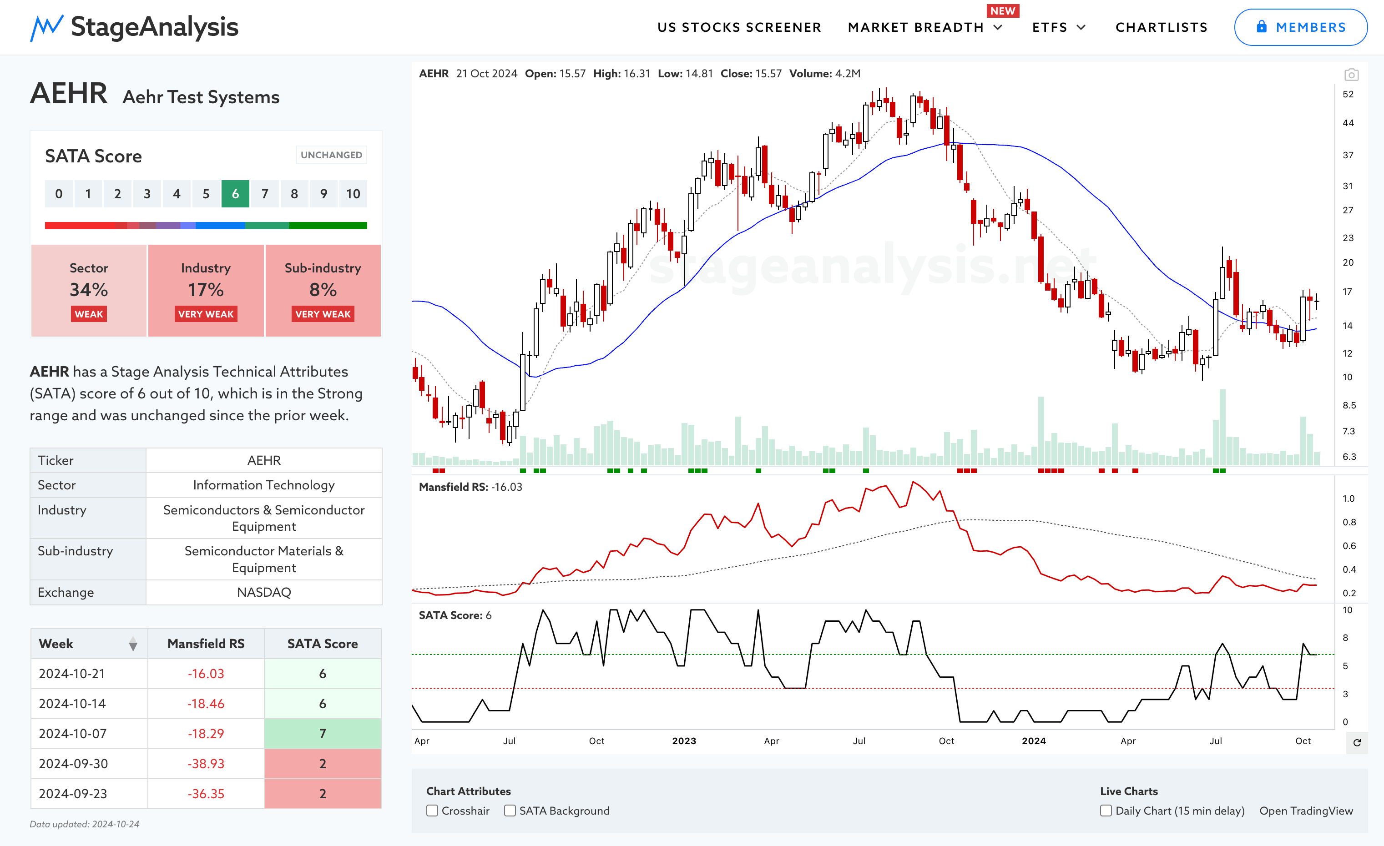Click the Members button
Screen dimensions: 1384x846
click(1300, 27)
